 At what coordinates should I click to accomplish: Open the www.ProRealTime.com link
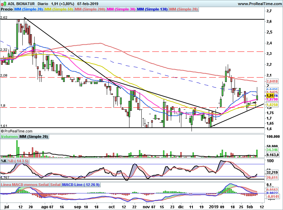[259, 4]
